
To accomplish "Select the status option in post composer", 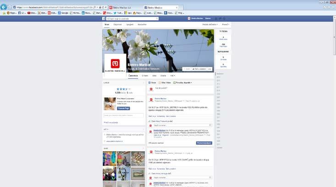I will click(x=152, y=83).
